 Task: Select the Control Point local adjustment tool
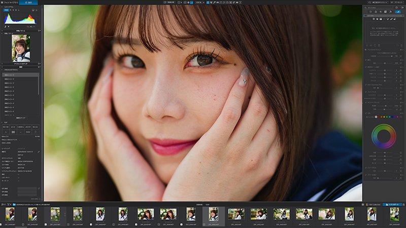click(x=374, y=19)
